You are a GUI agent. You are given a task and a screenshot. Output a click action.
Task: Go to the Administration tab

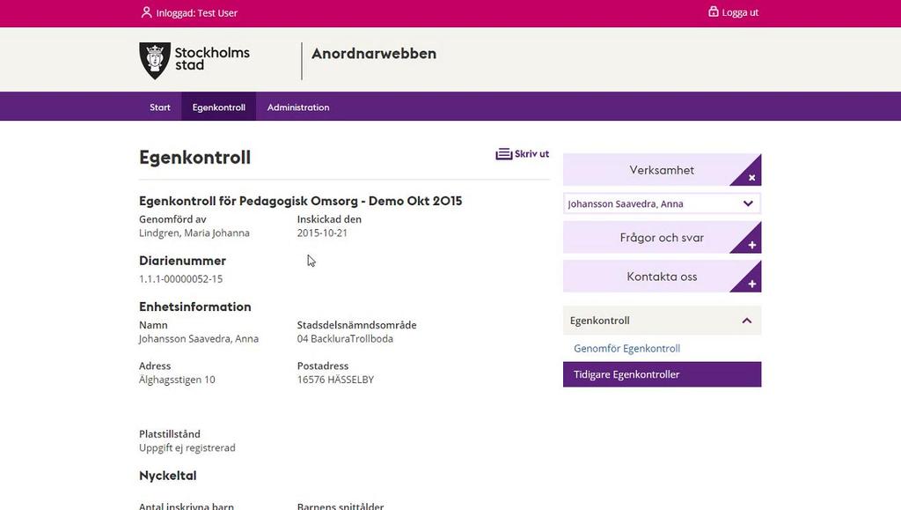coord(298,107)
